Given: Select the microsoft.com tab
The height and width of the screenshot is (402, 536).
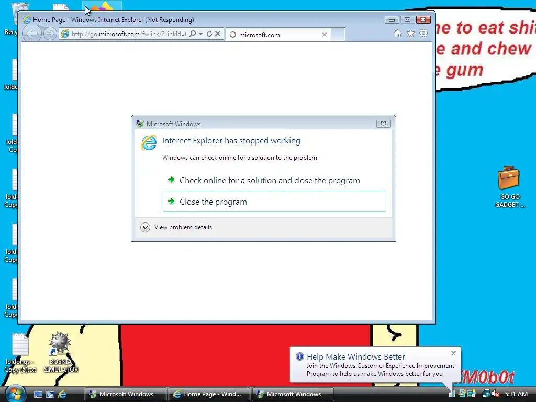Looking at the screenshot, I should point(277,35).
